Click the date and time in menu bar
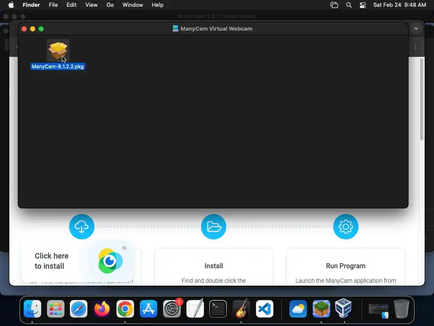Screen dimensions: 434x326 399,5
